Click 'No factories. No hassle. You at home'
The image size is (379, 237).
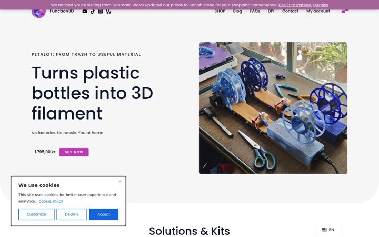point(67,133)
